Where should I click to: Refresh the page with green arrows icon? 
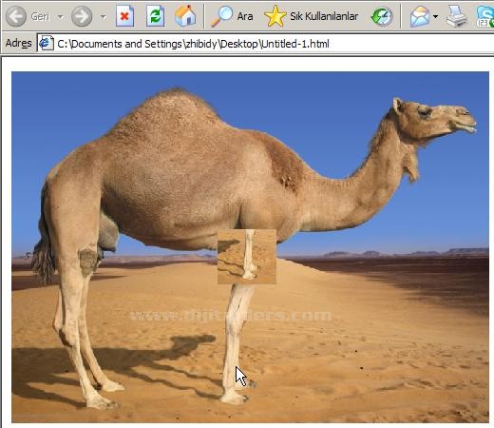pyautogui.click(x=155, y=16)
